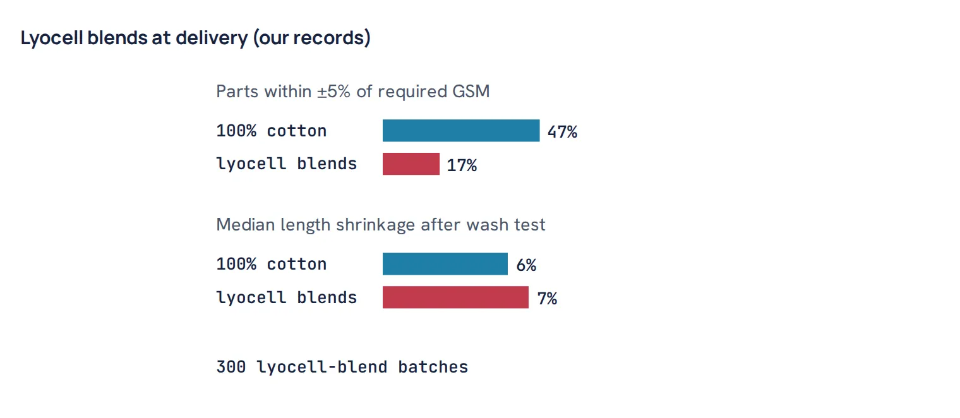Click 'lyocell blends' label under shrinkage section
Viewport: 960px width, 418px height.
click(x=287, y=297)
